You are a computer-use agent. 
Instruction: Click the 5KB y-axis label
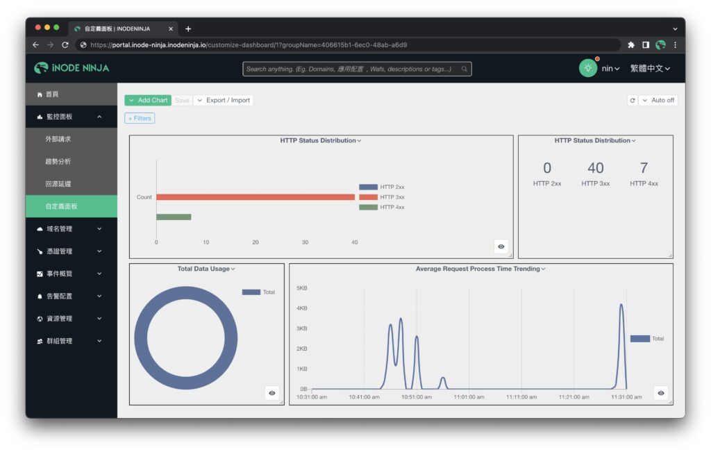point(301,288)
